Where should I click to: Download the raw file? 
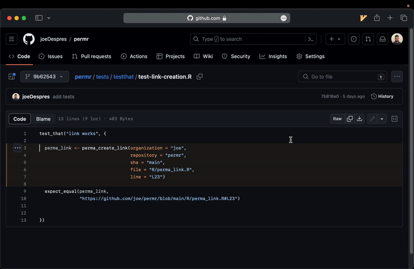click(360, 119)
